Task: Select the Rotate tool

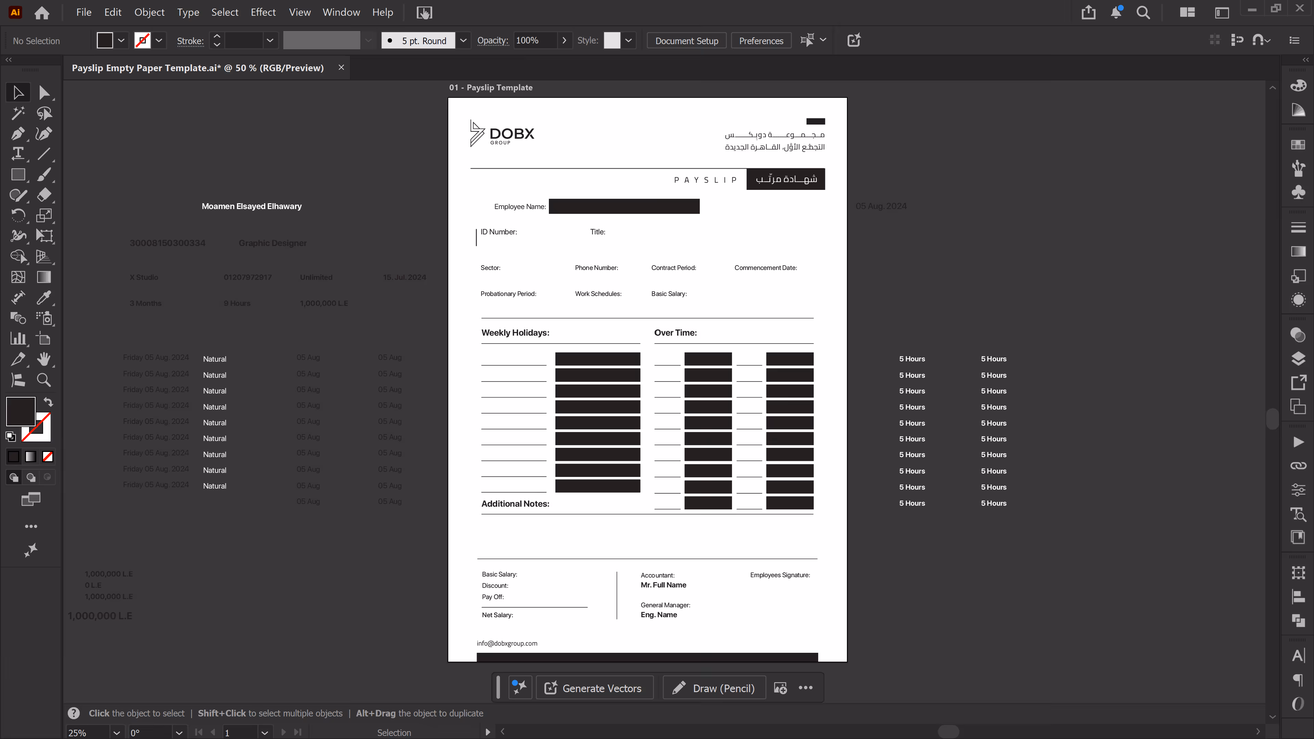Action: coord(18,215)
